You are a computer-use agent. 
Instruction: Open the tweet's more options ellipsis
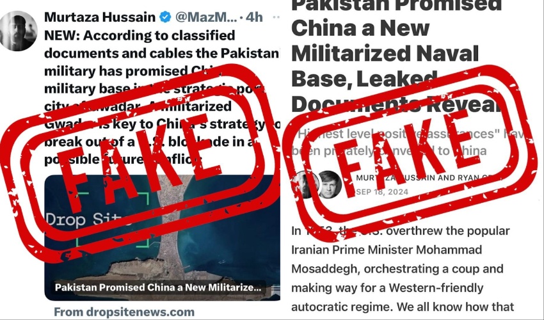(276, 17)
